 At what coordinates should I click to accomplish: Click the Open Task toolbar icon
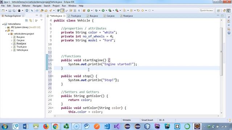click(46, 10)
